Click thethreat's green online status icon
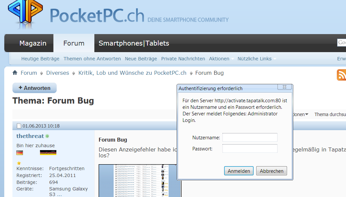Image resolution: width=346 pixels, height=197 pixels. pyautogui.click(x=47, y=136)
